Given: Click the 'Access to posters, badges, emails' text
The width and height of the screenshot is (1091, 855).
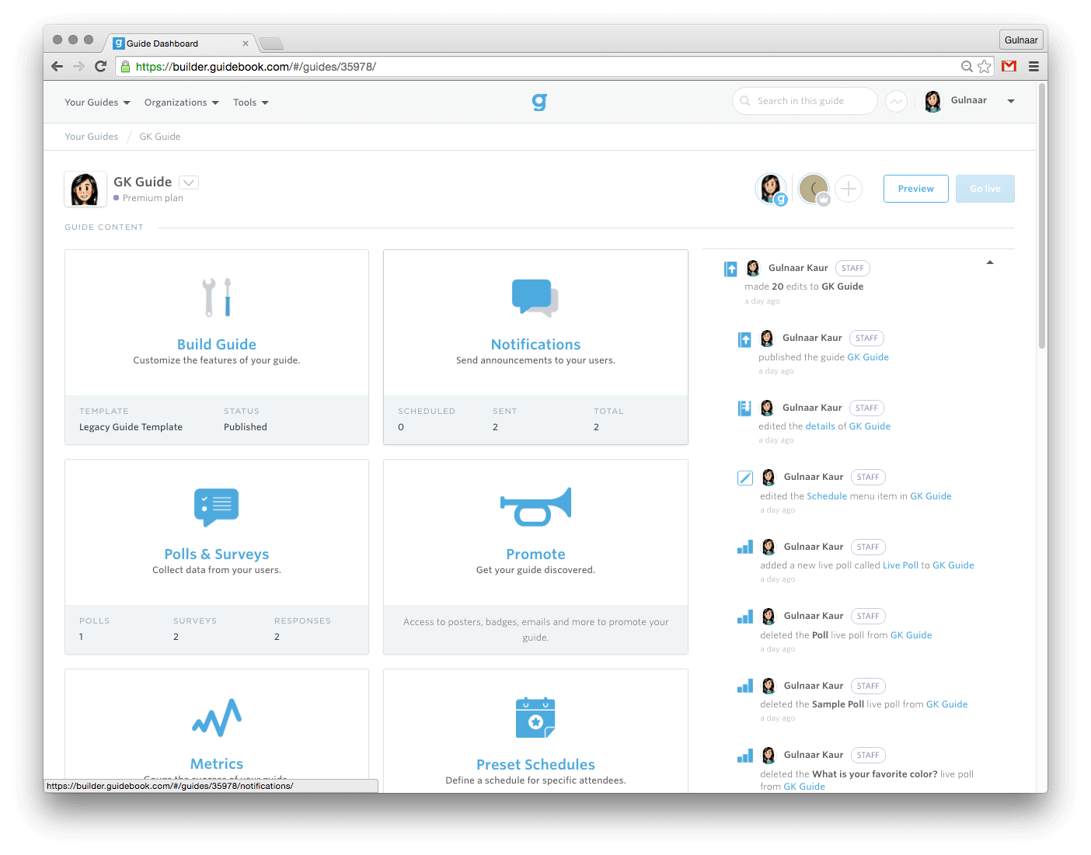Looking at the screenshot, I should pos(535,630).
